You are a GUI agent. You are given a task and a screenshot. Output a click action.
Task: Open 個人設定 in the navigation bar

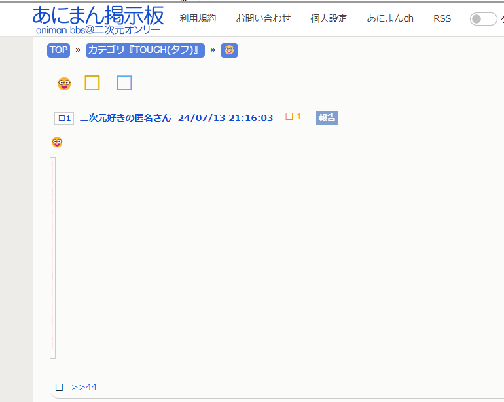[x=329, y=18]
